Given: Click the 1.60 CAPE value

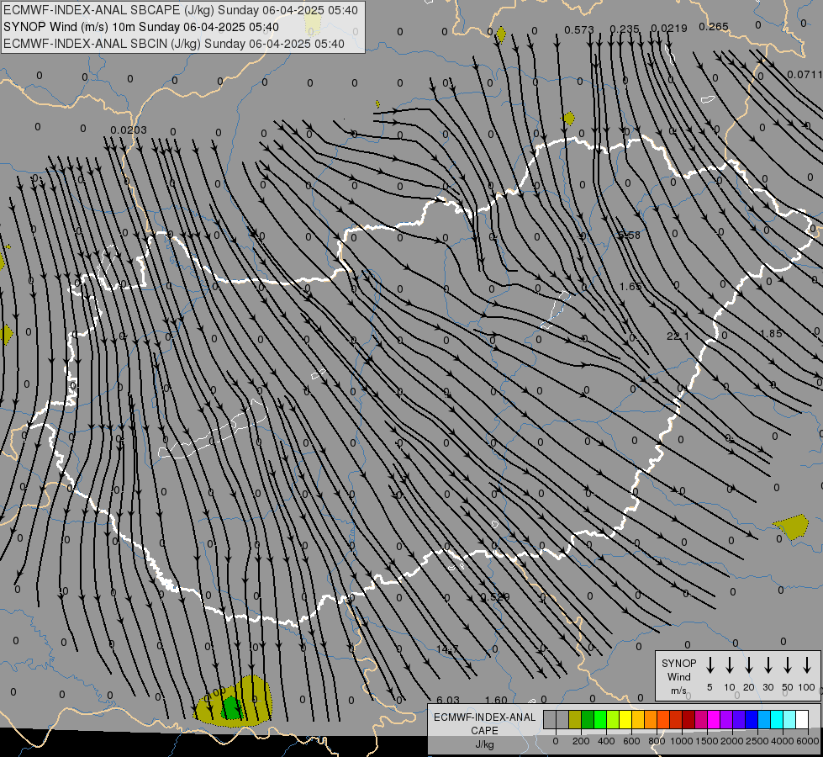Looking at the screenshot, I should click(x=496, y=700).
